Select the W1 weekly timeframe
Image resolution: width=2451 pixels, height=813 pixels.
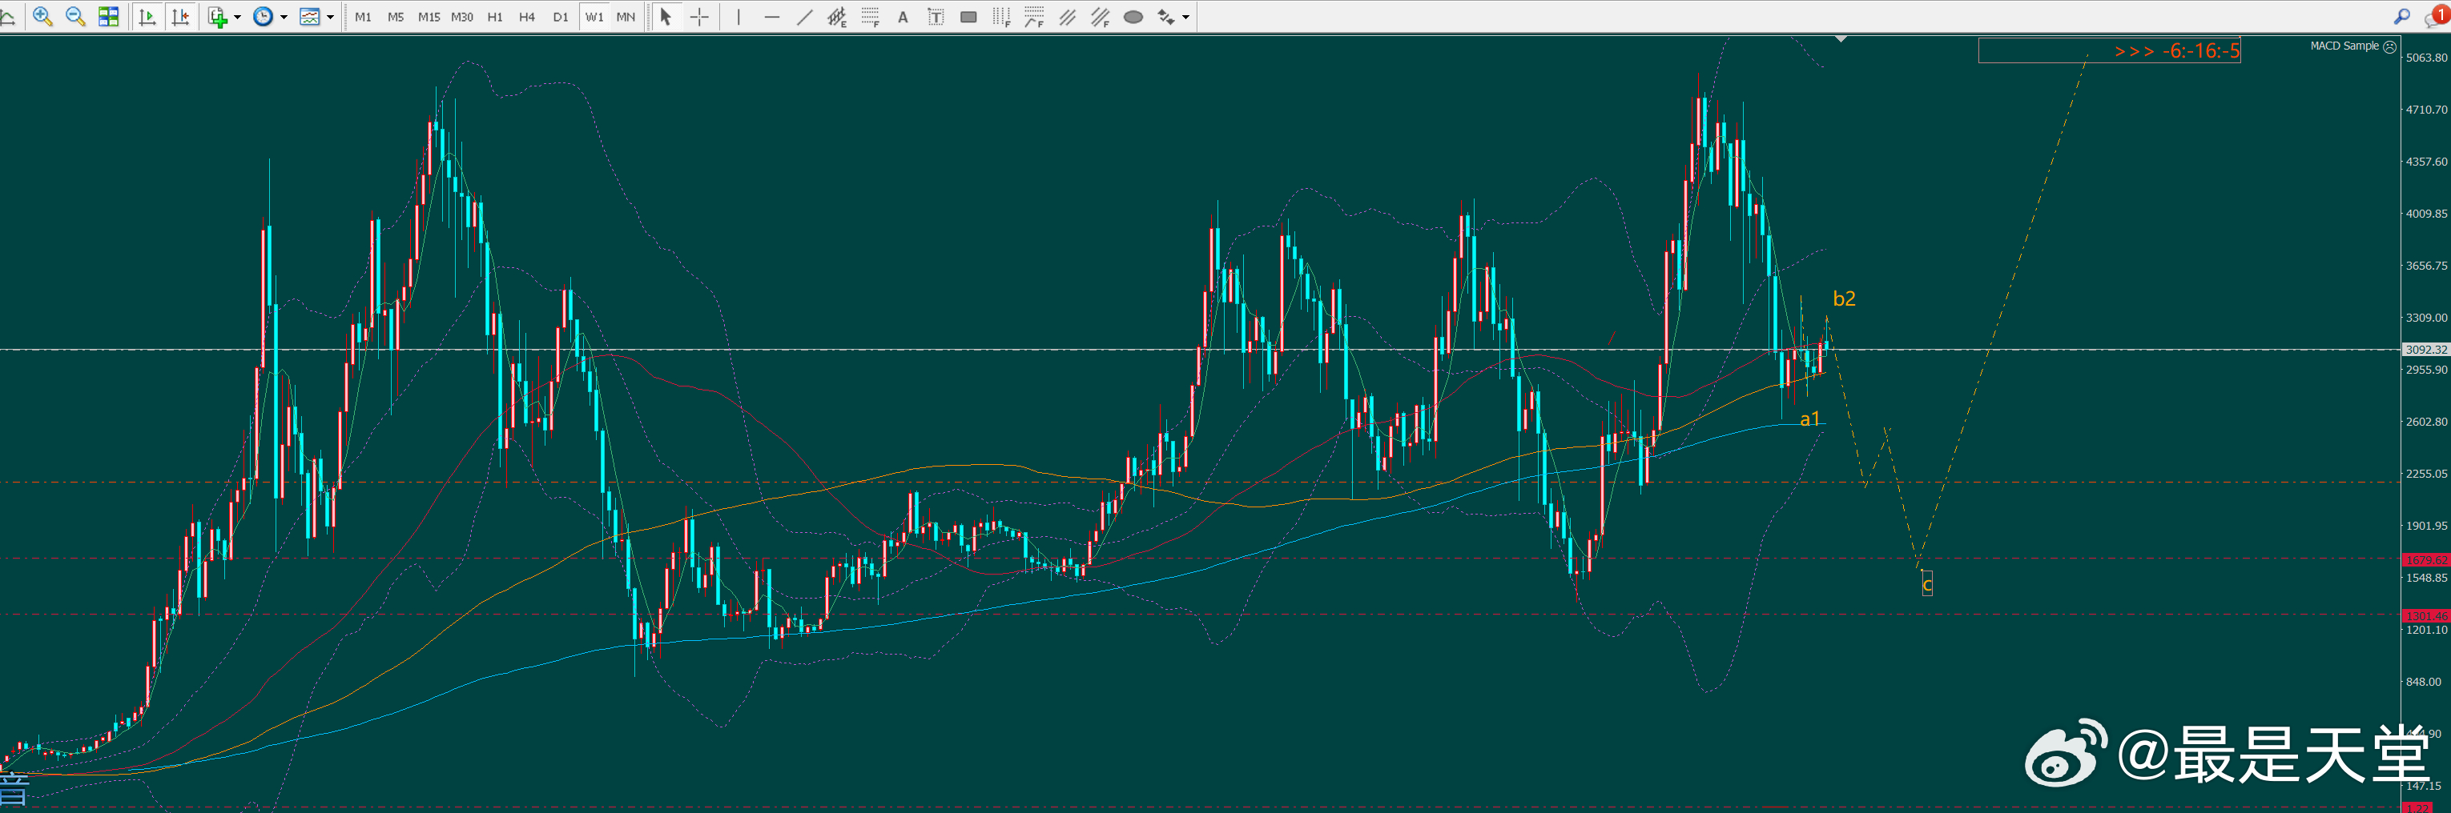(594, 17)
